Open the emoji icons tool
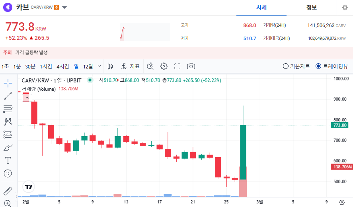This screenshot has width=353, height=207. tap(8, 174)
